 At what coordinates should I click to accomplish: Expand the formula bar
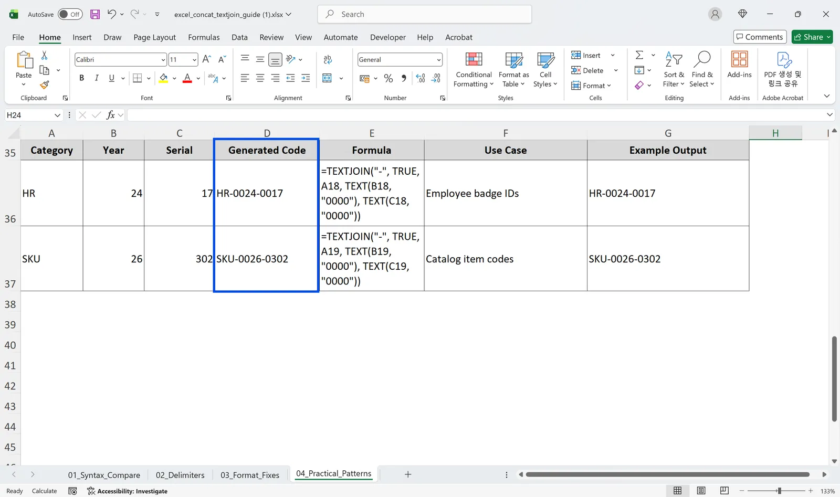(829, 114)
